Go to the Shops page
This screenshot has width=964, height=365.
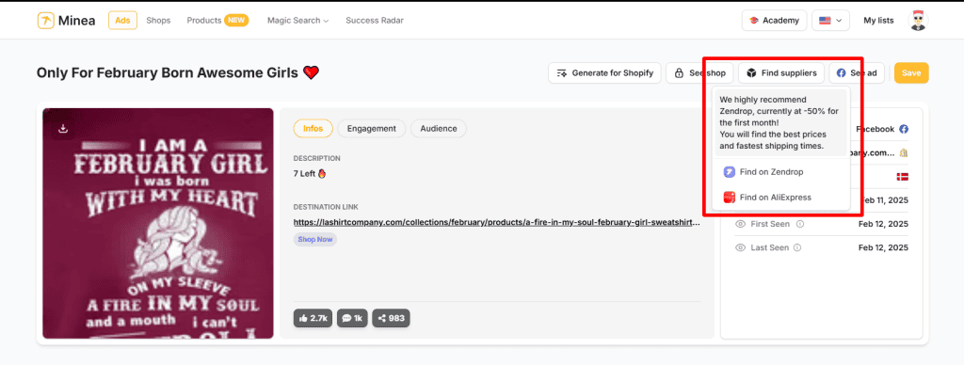tap(158, 21)
